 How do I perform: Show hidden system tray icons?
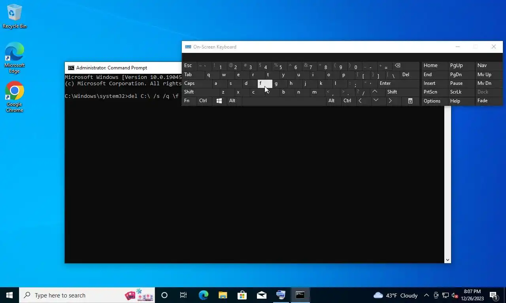(x=427, y=295)
